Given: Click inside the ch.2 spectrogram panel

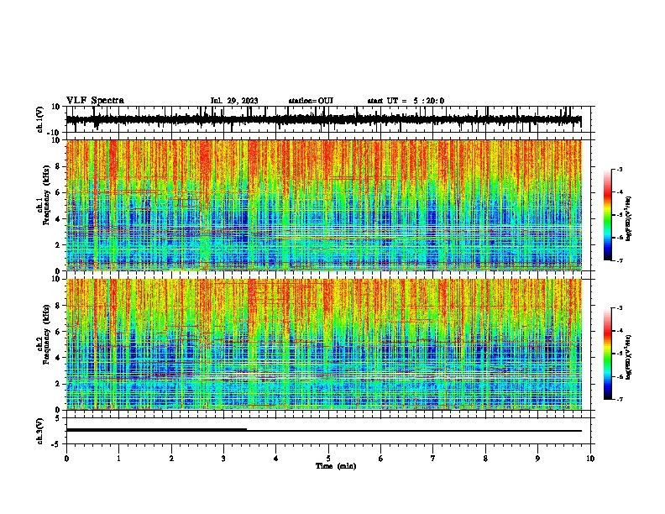Looking at the screenshot, I should (x=323, y=344).
